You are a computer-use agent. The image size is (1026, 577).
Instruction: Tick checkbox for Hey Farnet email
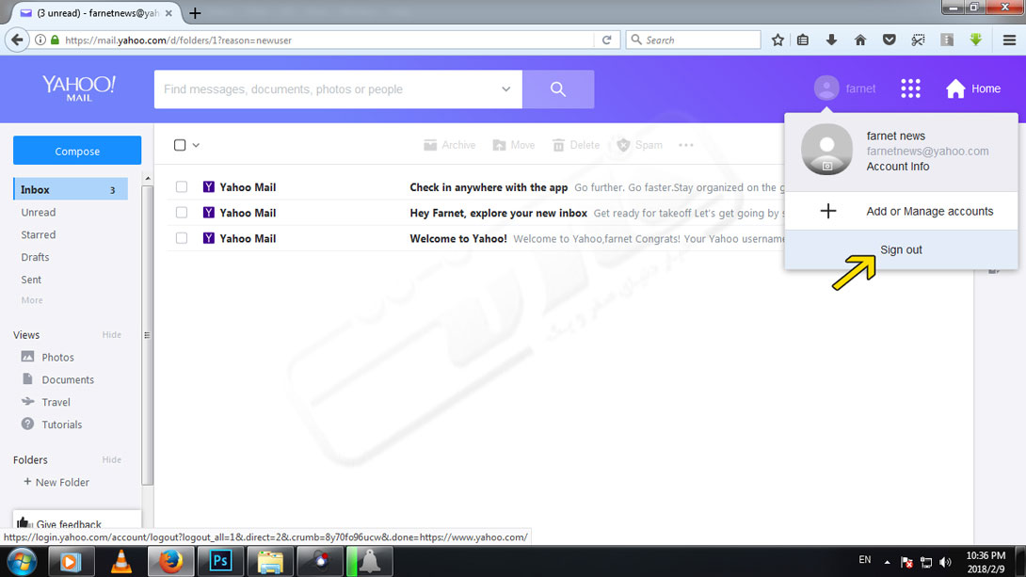pyautogui.click(x=182, y=213)
